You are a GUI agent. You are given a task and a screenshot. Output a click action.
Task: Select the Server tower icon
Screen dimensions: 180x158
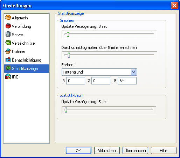point(8,34)
